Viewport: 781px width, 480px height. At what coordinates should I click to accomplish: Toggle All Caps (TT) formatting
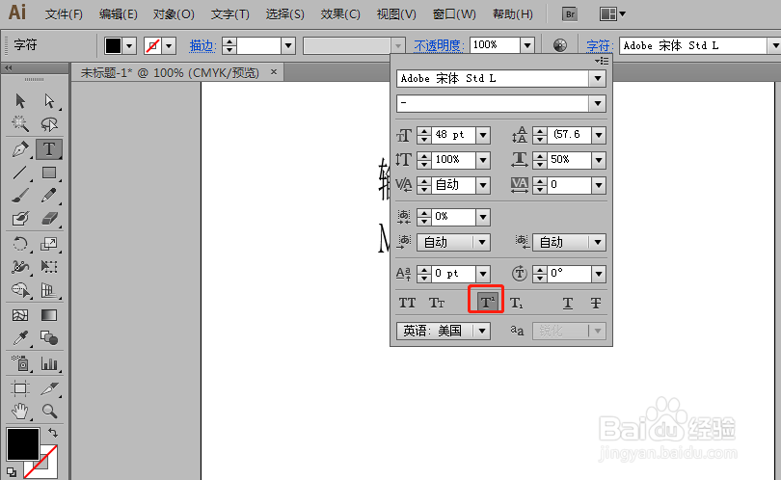(407, 303)
